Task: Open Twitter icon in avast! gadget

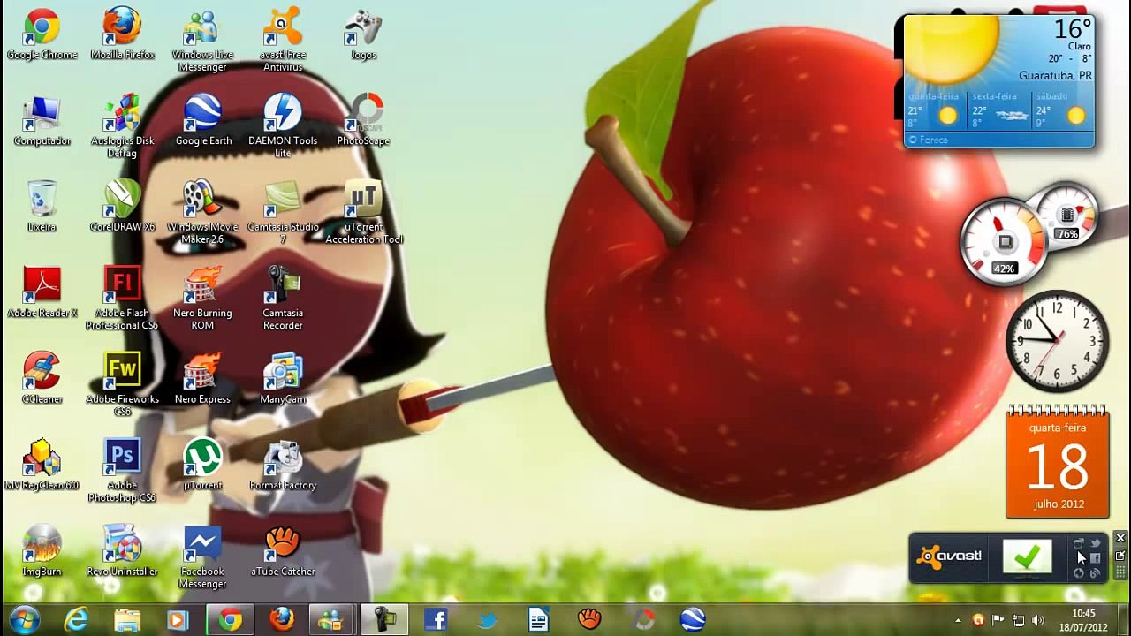Action: (x=1096, y=543)
